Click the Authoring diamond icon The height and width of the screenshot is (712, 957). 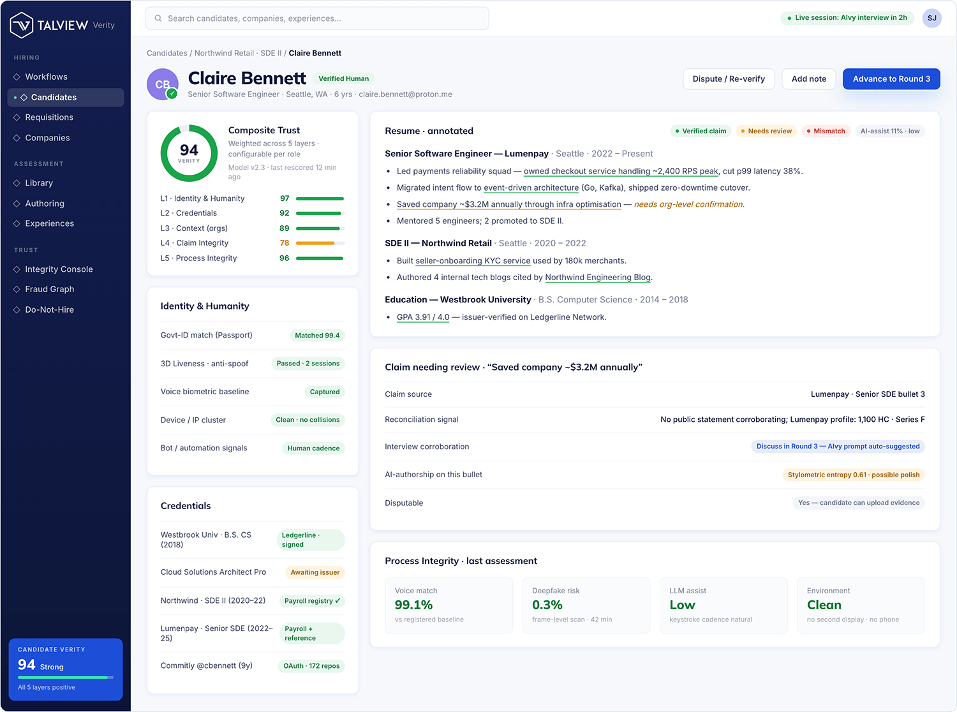click(x=17, y=204)
